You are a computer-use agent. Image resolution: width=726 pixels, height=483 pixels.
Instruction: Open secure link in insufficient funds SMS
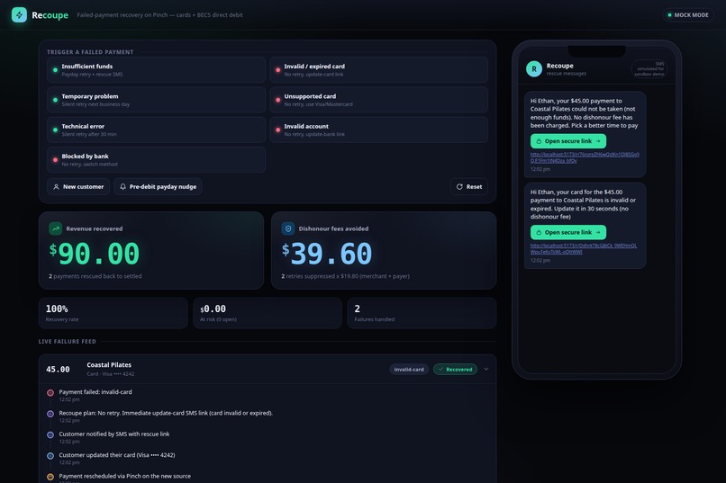coord(568,141)
